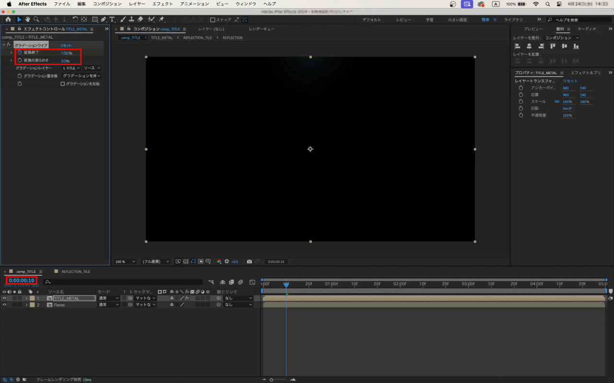Select デフォルト workspace
Viewport: 614px width, 383px height.
point(372,20)
